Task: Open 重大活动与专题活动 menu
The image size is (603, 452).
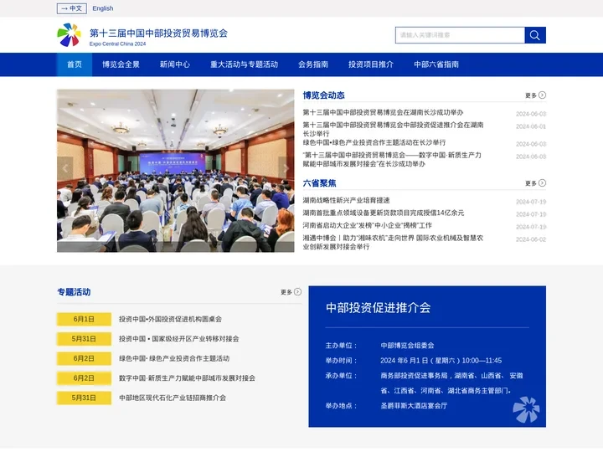Action: pos(244,64)
